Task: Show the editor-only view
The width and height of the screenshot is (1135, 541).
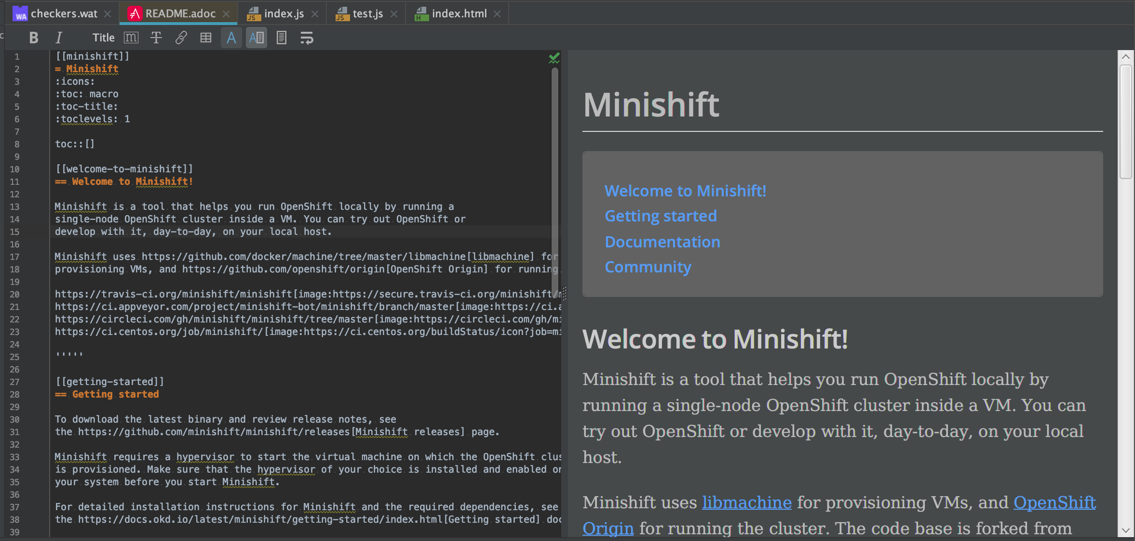Action: (231, 38)
